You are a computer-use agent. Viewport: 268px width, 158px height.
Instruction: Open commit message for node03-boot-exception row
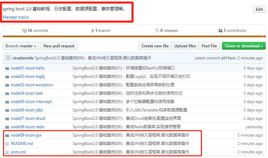coord(123,85)
